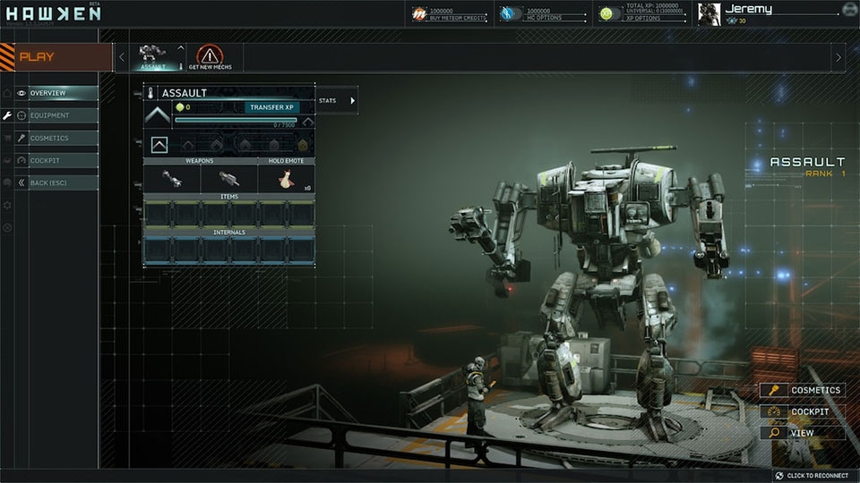Select the first weapon slot
This screenshot has height=483, width=860.
(x=172, y=179)
